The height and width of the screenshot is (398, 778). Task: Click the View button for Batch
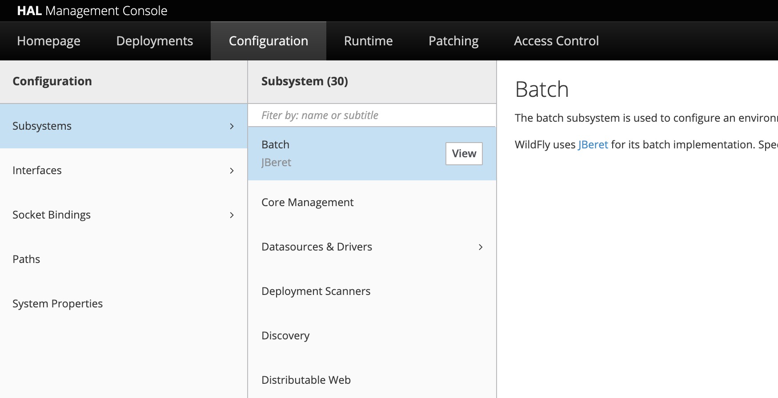(x=464, y=154)
